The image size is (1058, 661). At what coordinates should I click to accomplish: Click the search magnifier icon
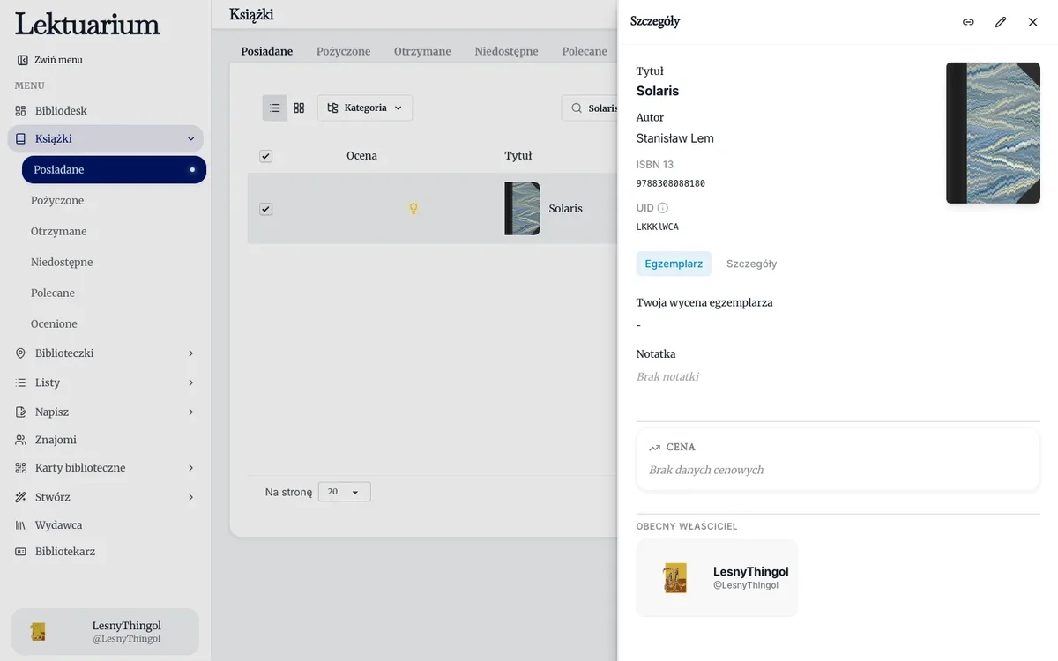(577, 108)
